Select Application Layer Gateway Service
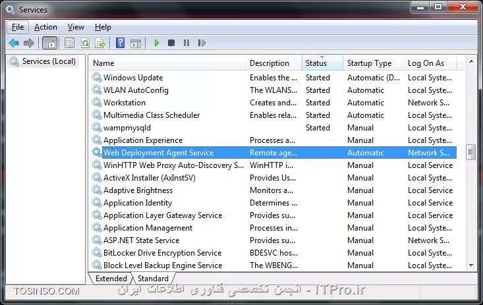 273,215
